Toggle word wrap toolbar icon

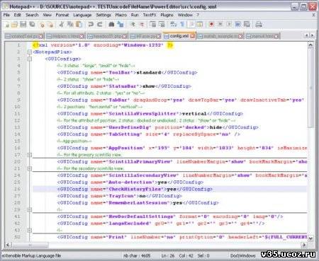[x=173, y=24]
